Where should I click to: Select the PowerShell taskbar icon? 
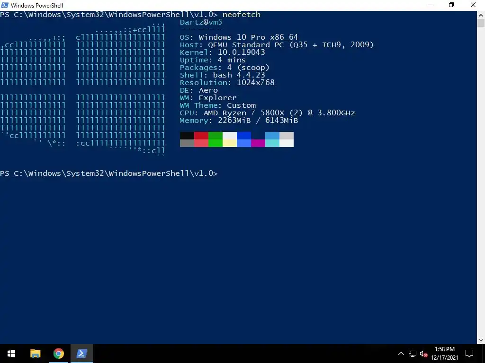(x=82, y=354)
